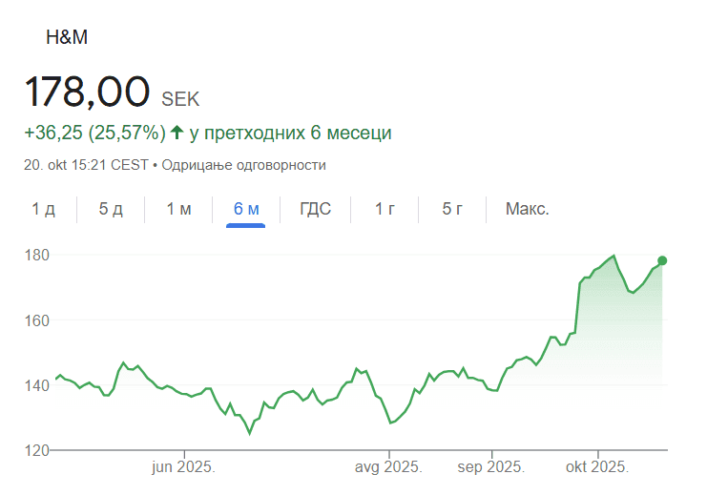
Task: Switch chart to the 1 г range
Action: [x=385, y=209]
